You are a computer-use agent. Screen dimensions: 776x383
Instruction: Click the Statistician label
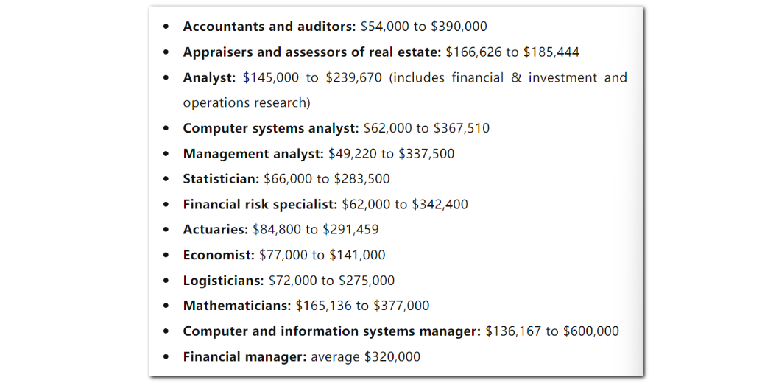pyautogui.click(x=221, y=179)
